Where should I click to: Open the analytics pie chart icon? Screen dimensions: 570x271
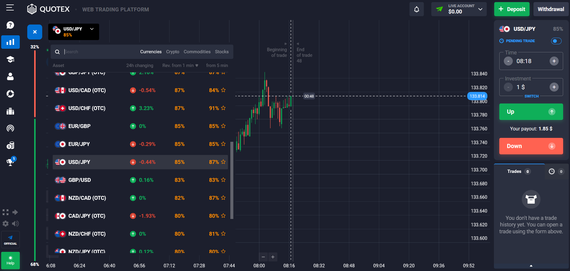click(x=10, y=94)
